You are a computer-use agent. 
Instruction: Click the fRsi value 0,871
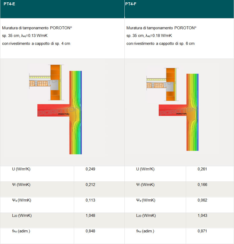202,231
